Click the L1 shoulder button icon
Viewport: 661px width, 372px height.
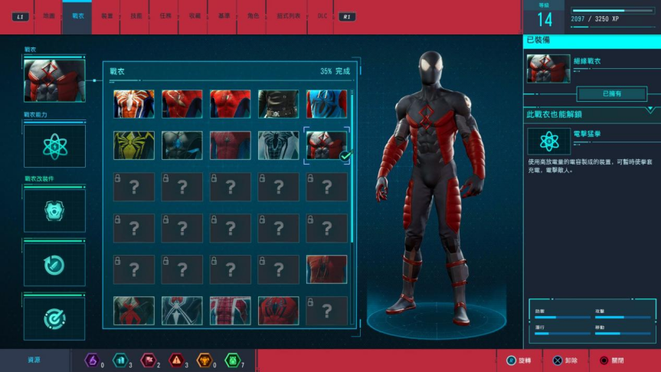20,17
